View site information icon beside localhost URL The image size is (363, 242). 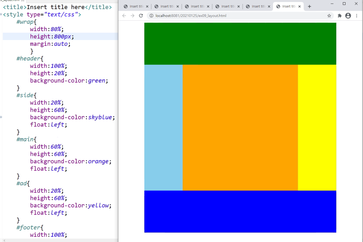click(x=151, y=16)
